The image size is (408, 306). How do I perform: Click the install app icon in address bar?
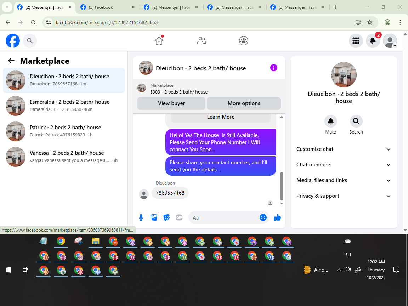pos(358,22)
